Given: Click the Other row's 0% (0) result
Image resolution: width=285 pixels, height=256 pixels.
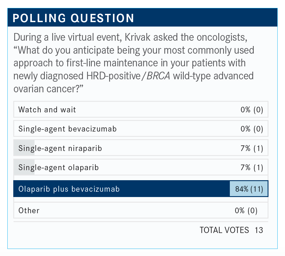Looking at the screenshot, I should coord(246,210).
